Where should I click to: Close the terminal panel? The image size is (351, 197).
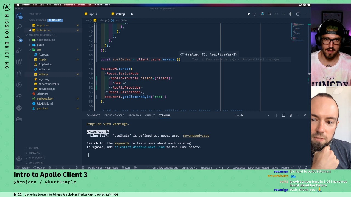(x=305, y=115)
